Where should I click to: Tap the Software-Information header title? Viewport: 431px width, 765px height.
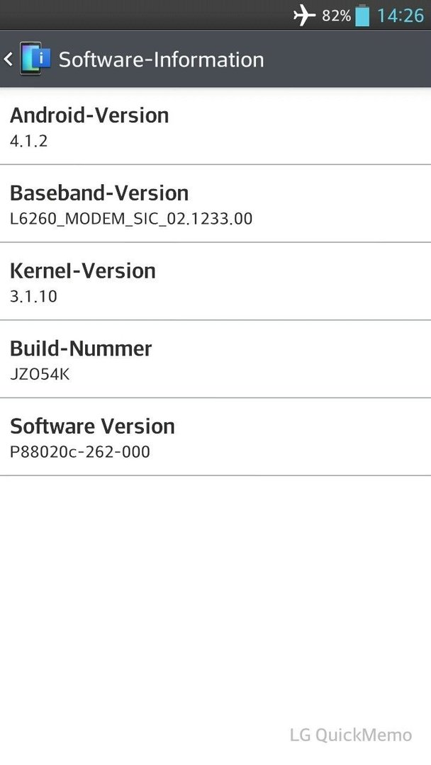161,59
